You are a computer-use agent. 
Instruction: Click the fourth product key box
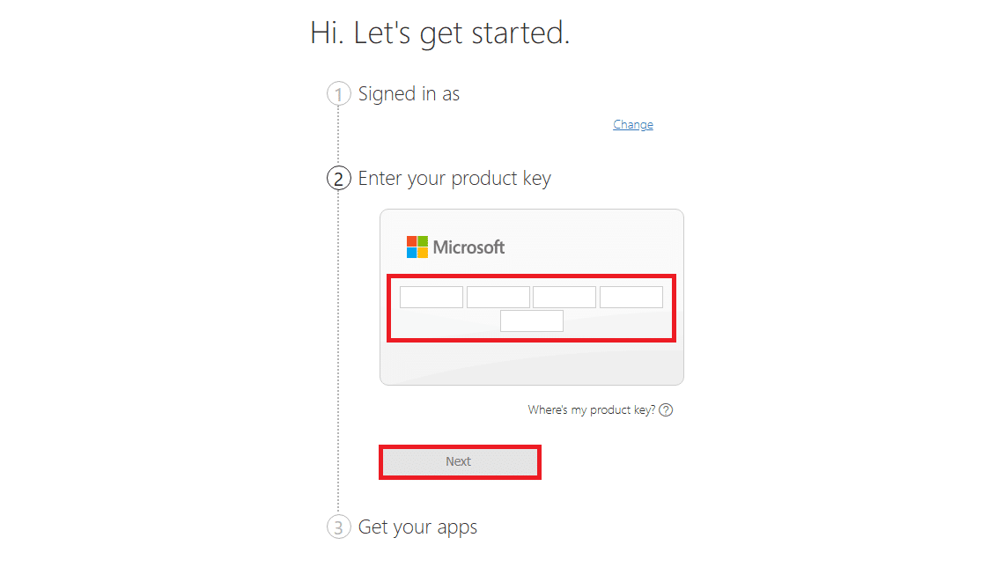pos(631,298)
